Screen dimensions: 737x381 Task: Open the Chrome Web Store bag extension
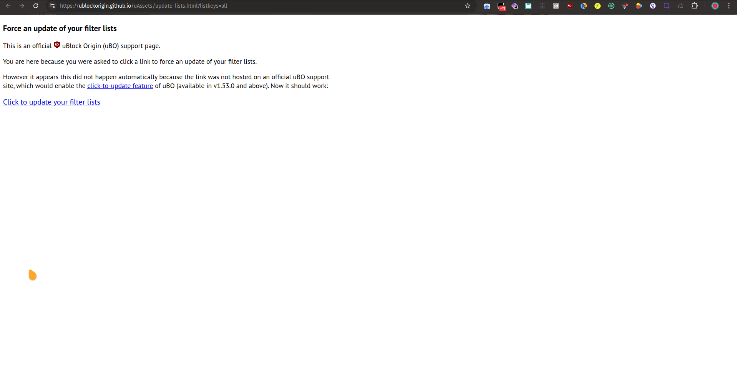pos(487,6)
